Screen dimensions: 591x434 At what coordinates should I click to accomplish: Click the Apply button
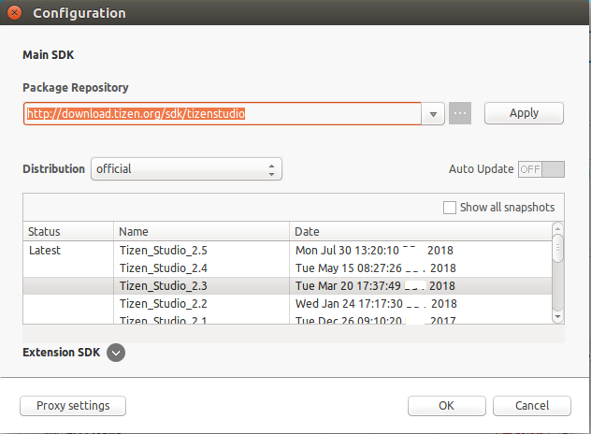tap(524, 113)
